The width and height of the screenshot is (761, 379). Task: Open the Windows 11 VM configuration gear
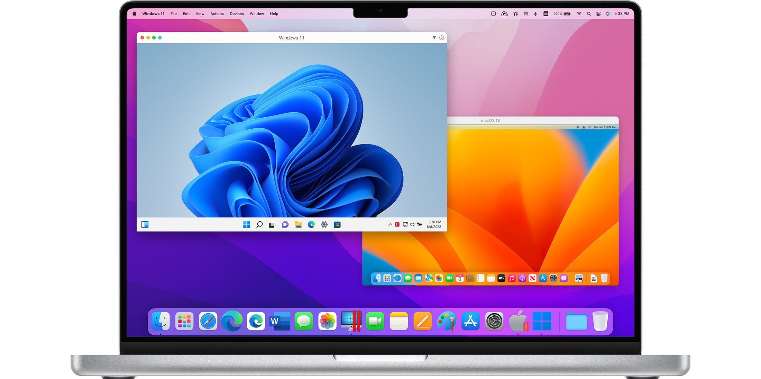tap(441, 38)
